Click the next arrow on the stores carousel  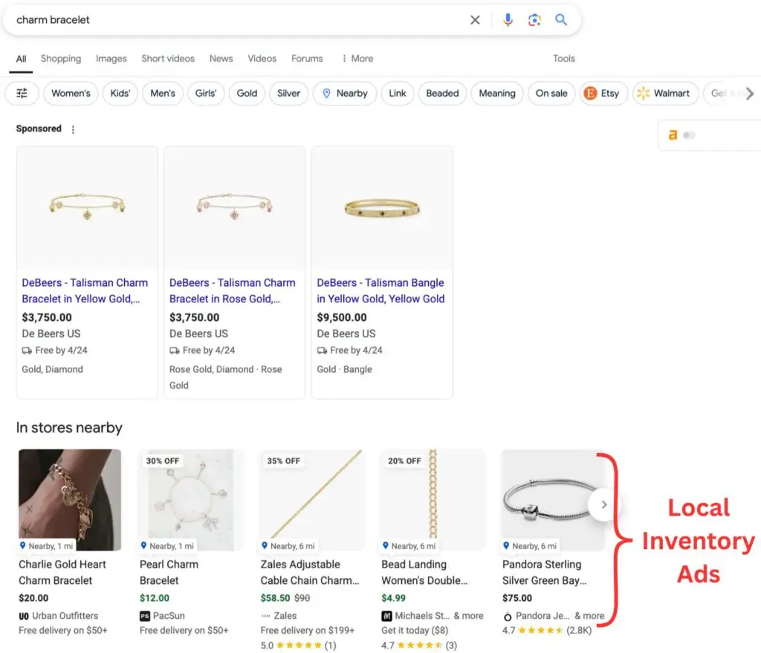tap(603, 504)
